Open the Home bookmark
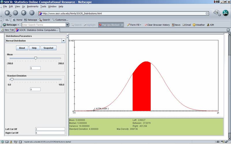231x144 pixels. pyautogui.click(x=18, y=20)
